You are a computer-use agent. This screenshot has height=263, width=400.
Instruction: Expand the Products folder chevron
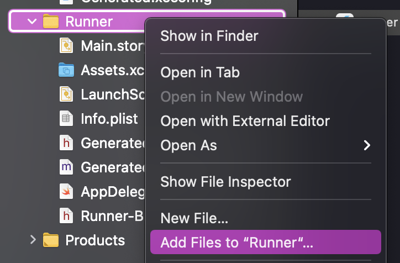33,240
